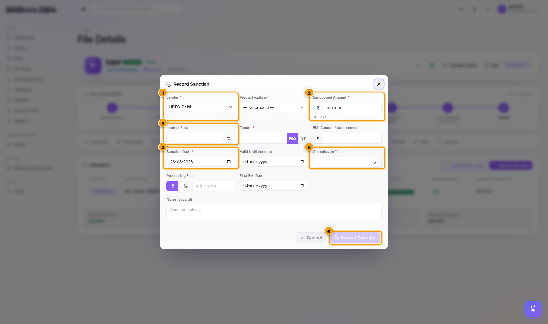Click the rupee icon in EMI Amount
This screenshot has width=548, height=324.
(x=318, y=138)
